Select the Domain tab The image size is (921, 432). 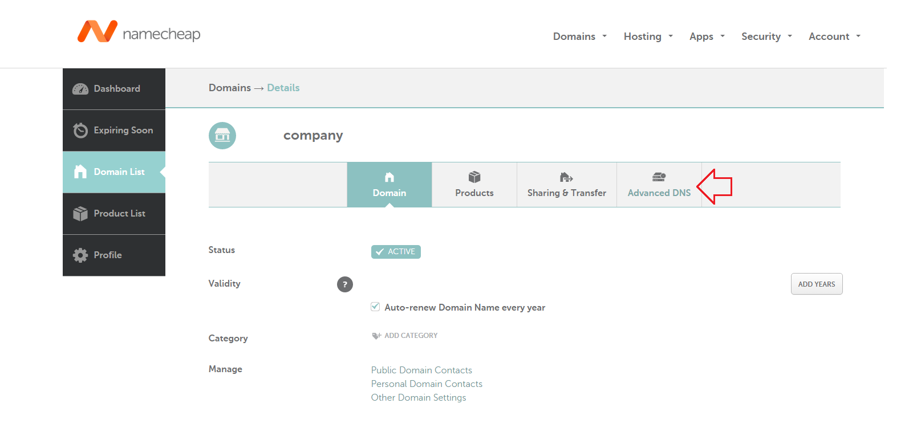point(390,185)
